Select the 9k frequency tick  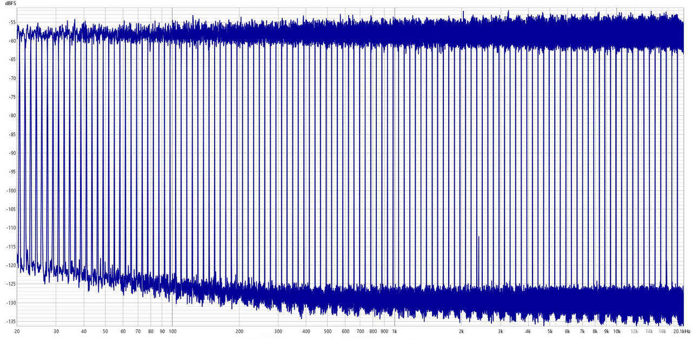click(x=607, y=331)
